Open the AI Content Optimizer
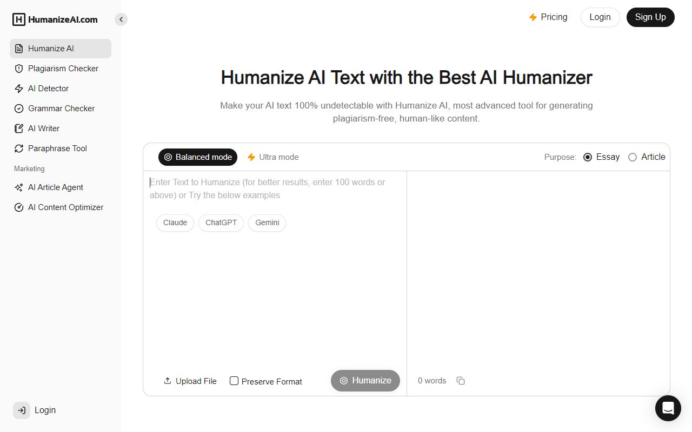 [x=65, y=207]
